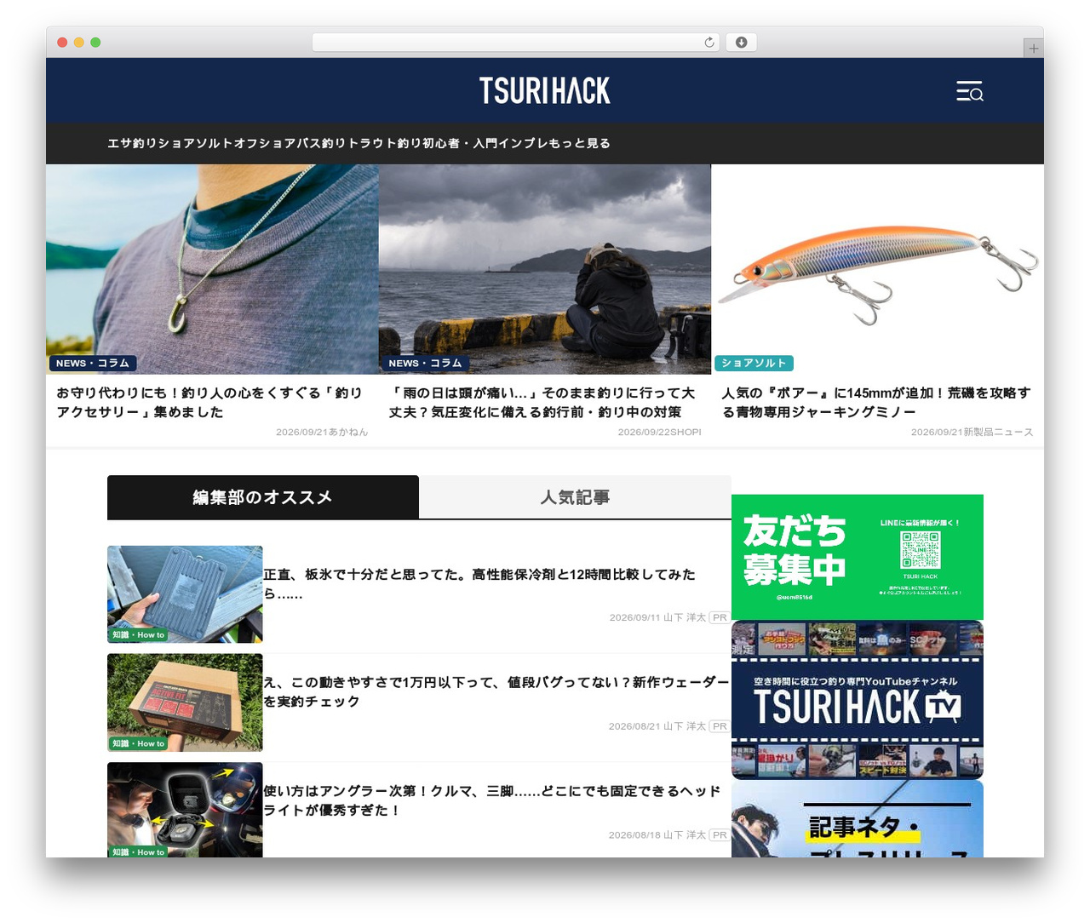Click author name SHOPI
This screenshot has width=1090, height=923.
684,432
